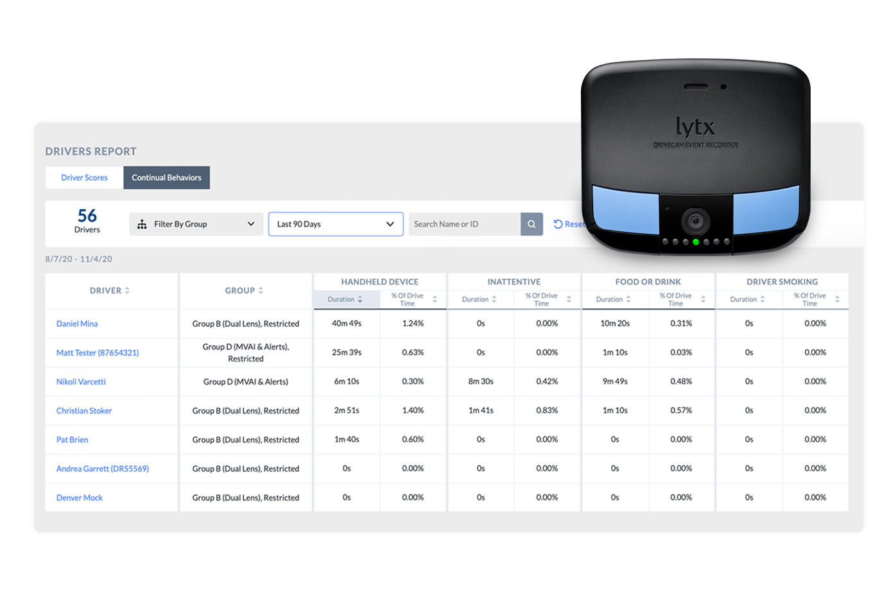Click the Reset link
The image size is (896, 597).
tap(569, 224)
